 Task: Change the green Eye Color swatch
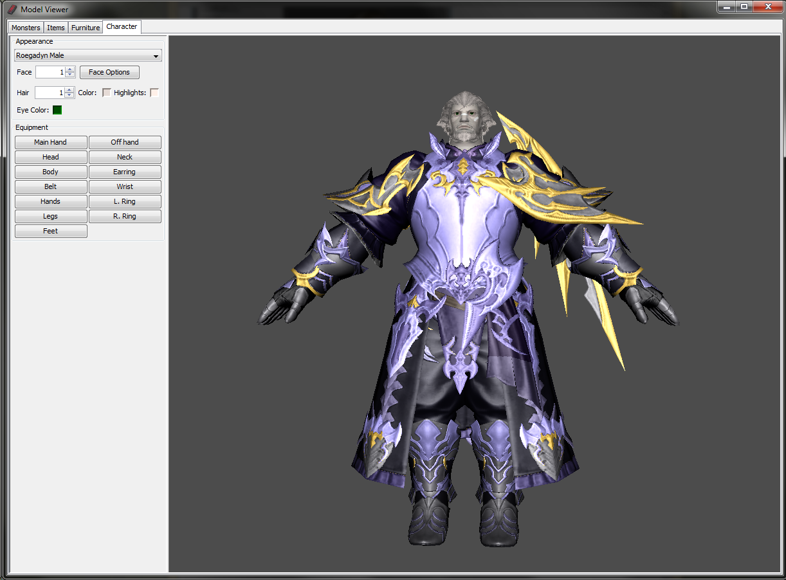(x=57, y=110)
